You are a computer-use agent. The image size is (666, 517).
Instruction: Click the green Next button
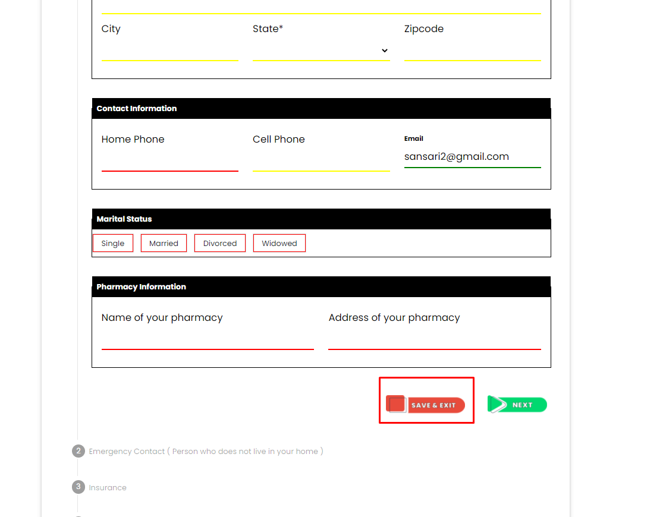point(517,405)
